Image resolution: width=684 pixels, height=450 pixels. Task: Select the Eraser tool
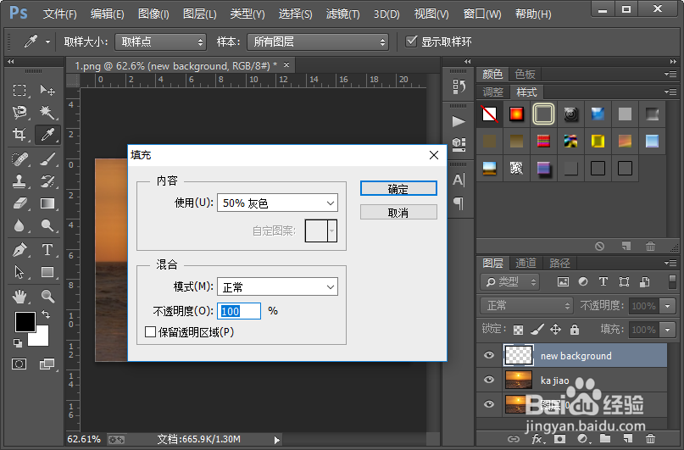[x=19, y=203]
